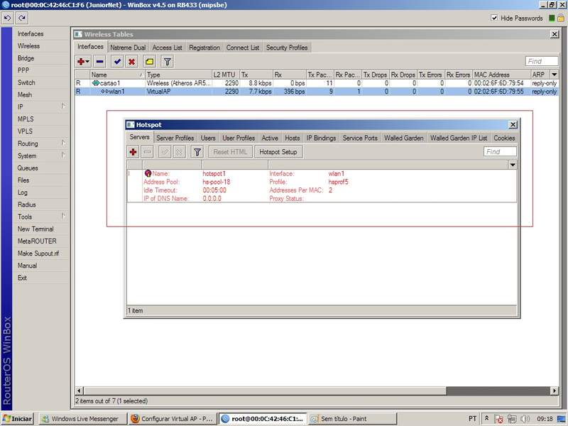Click the Find field in Hotspot window
The width and height of the screenshot is (568, 426).
click(500, 151)
